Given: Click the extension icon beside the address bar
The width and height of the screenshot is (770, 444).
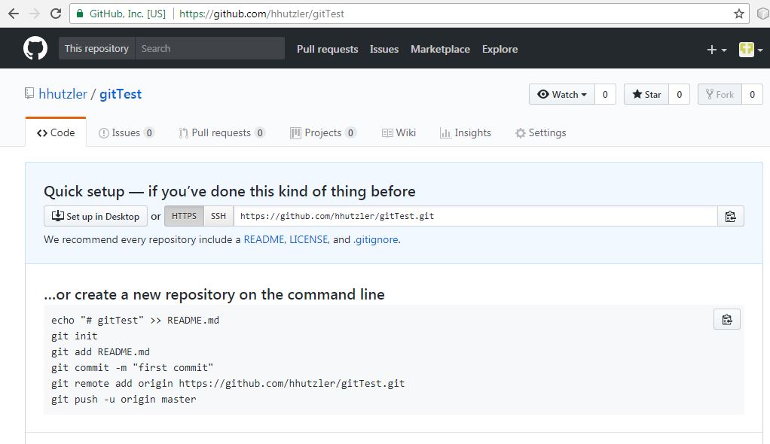Looking at the screenshot, I should click(762, 14).
